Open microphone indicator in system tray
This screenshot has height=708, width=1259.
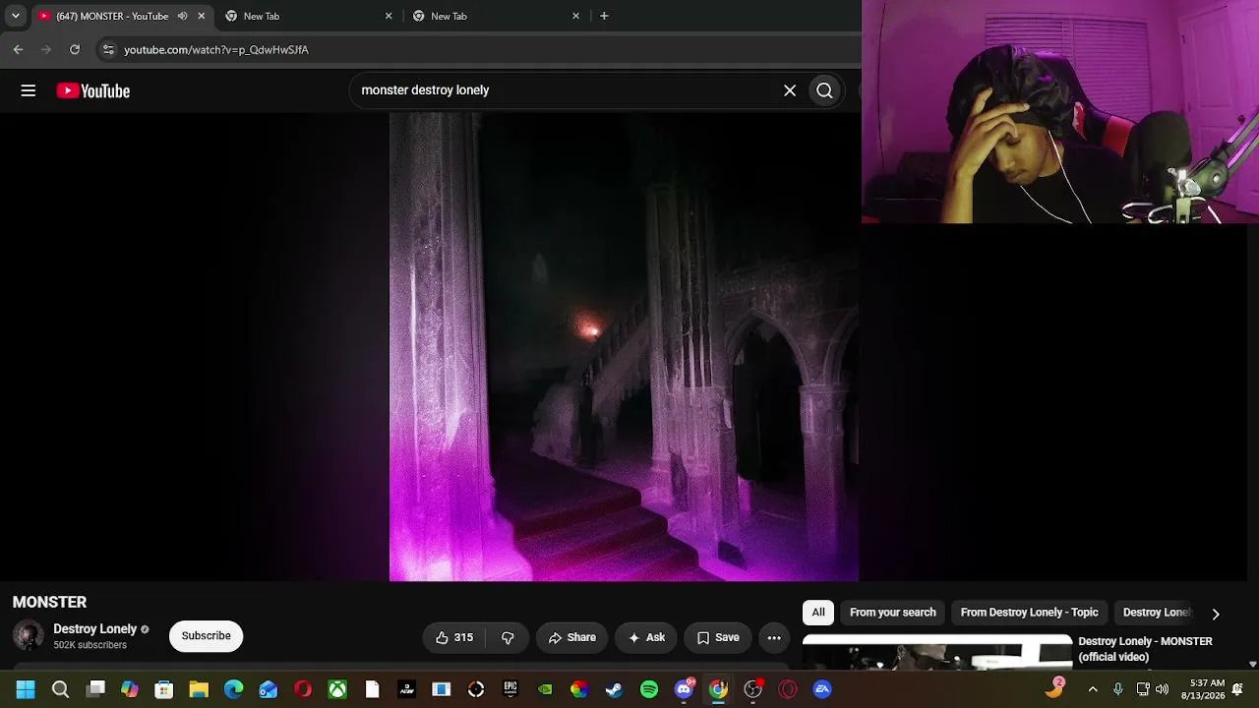point(1117,689)
